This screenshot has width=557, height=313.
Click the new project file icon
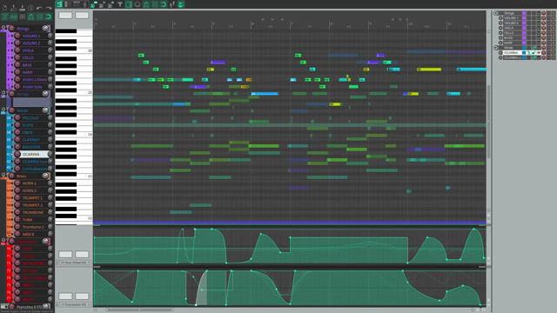coord(5,8)
